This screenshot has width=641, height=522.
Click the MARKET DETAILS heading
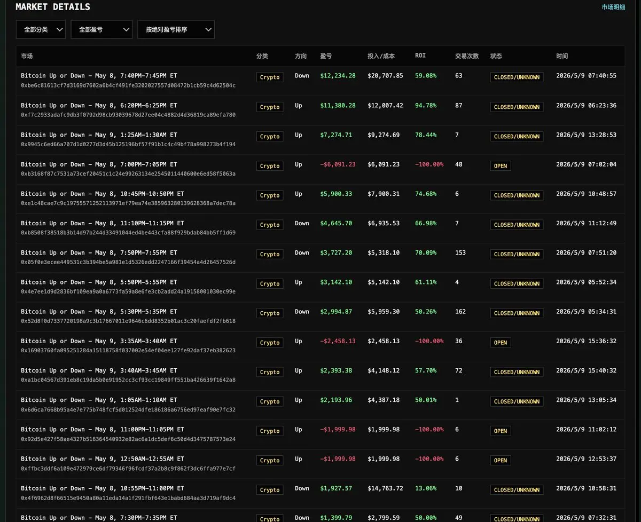pos(53,7)
